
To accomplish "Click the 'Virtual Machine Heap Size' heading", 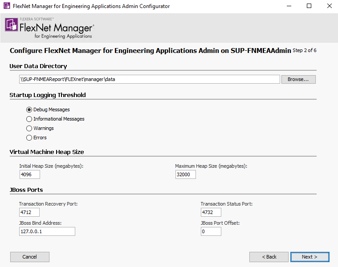I will pyautogui.click(x=47, y=152).
